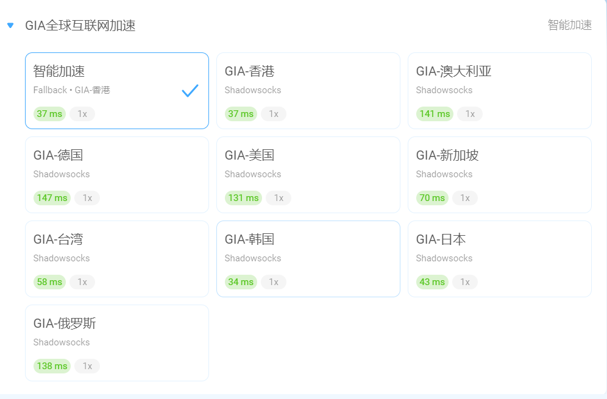Select the GIA-澳大利亚 proxy node
607x399 pixels.
coord(499,91)
